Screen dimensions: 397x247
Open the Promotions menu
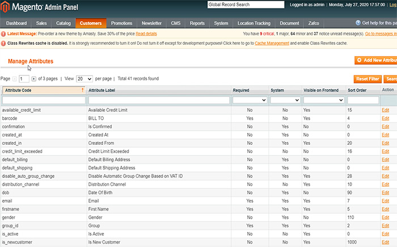tap(121, 23)
